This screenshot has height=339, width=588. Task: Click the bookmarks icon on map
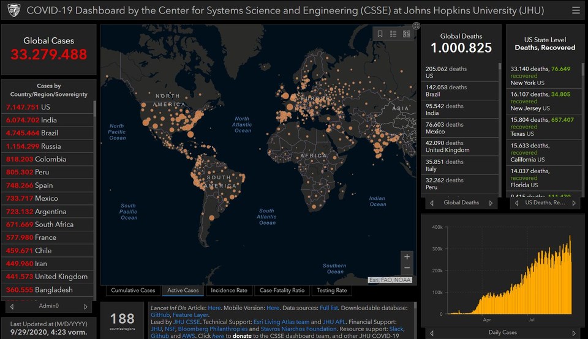click(380, 34)
